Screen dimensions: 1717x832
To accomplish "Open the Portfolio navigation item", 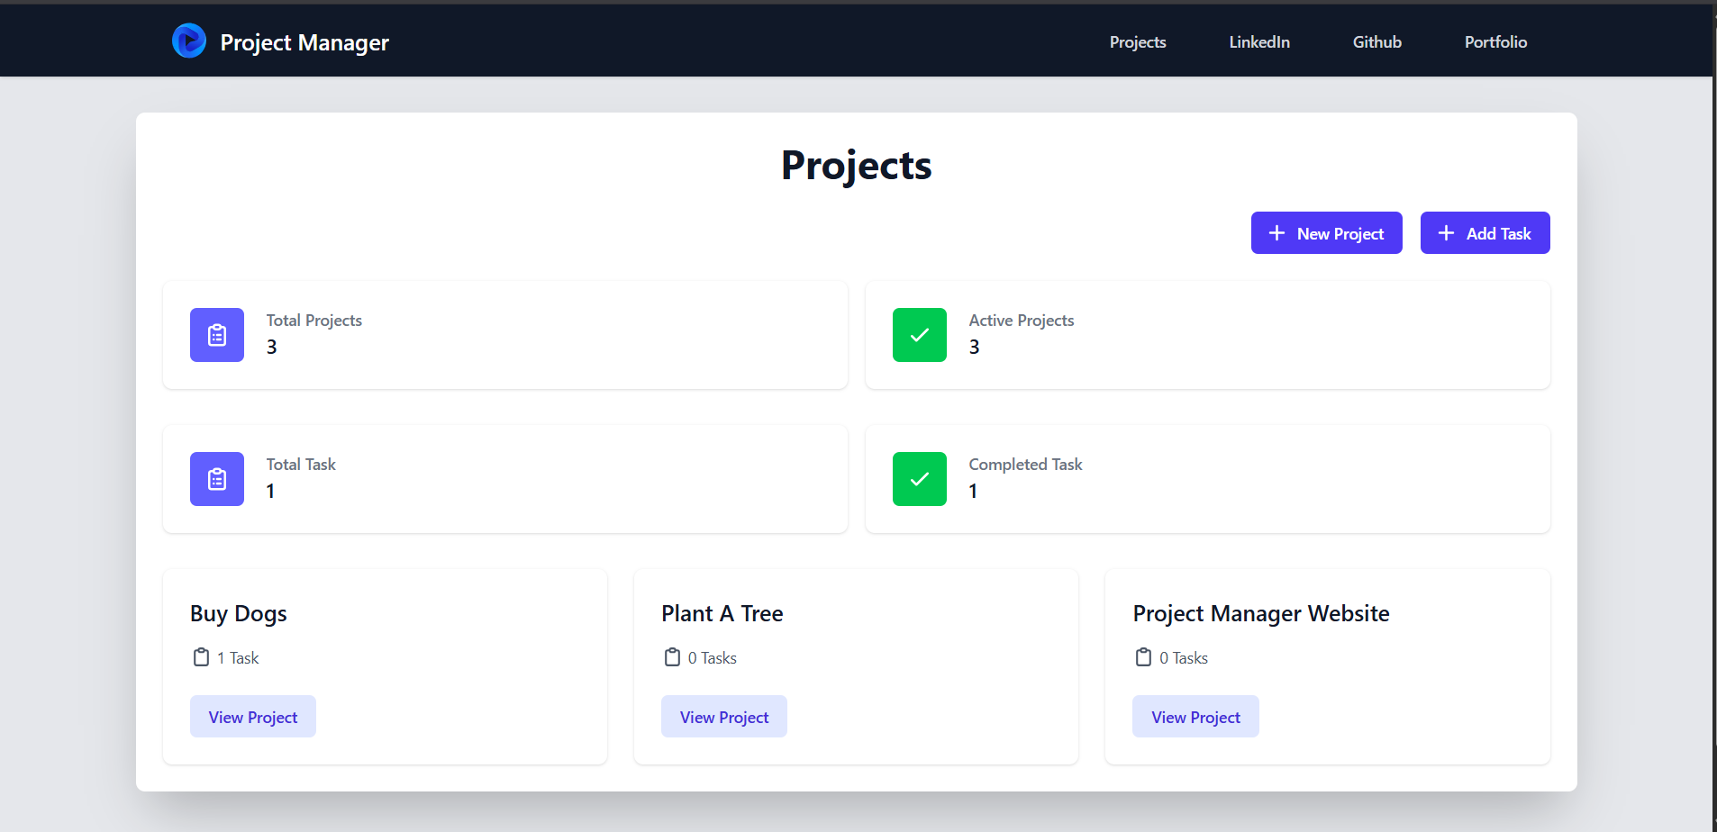I will pos(1495,41).
